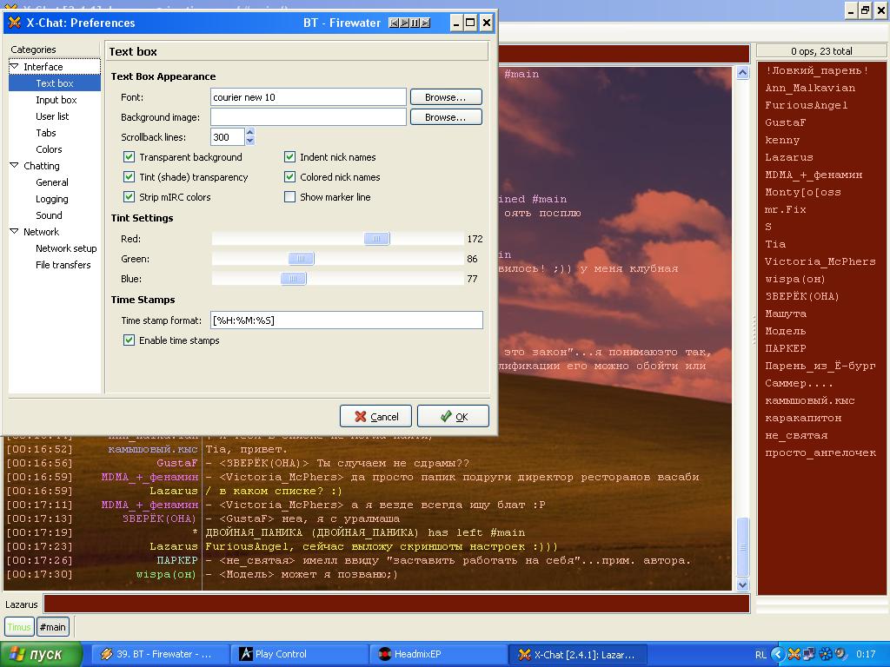Collapse the Interface category tree
Image resolution: width=890 pixels, height=667 pixels.
point(15,67)
